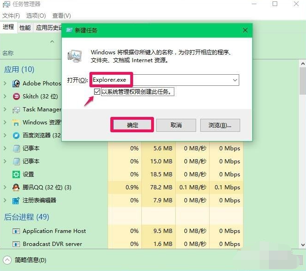The image size is (306, 271).
Task: Click the scrollbar down arrow
Action: pyautogui.click(x=303, y=245)
